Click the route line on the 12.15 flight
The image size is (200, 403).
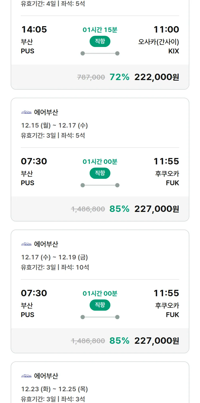click(x=100, y=185)
